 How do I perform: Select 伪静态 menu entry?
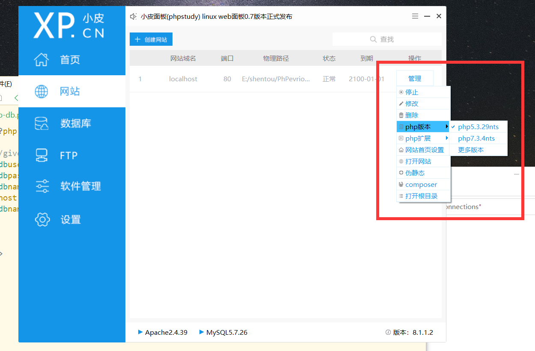(x=424, y=173)
